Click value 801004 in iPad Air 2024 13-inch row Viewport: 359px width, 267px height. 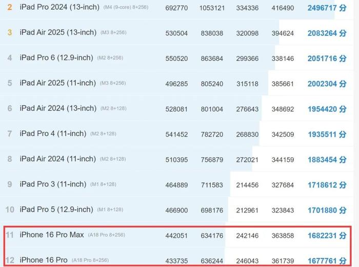pyautogui.click(x=212, y=109)
